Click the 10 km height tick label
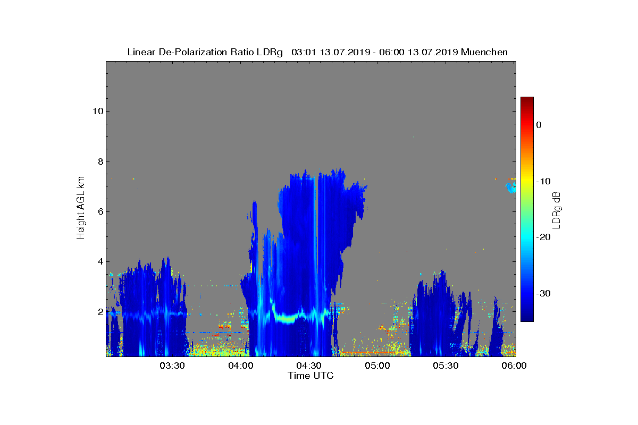The width and height of the screenshot is (638, 425). click(x=96, y=111)
